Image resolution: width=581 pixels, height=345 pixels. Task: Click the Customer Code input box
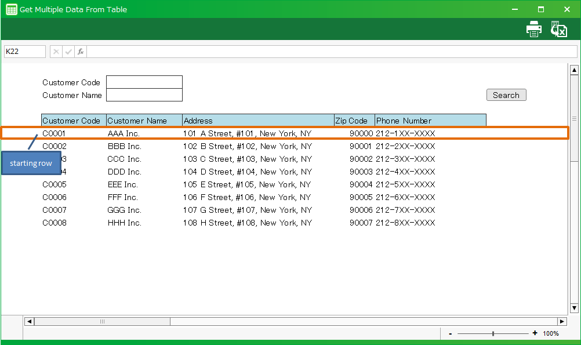pos(144,82)
